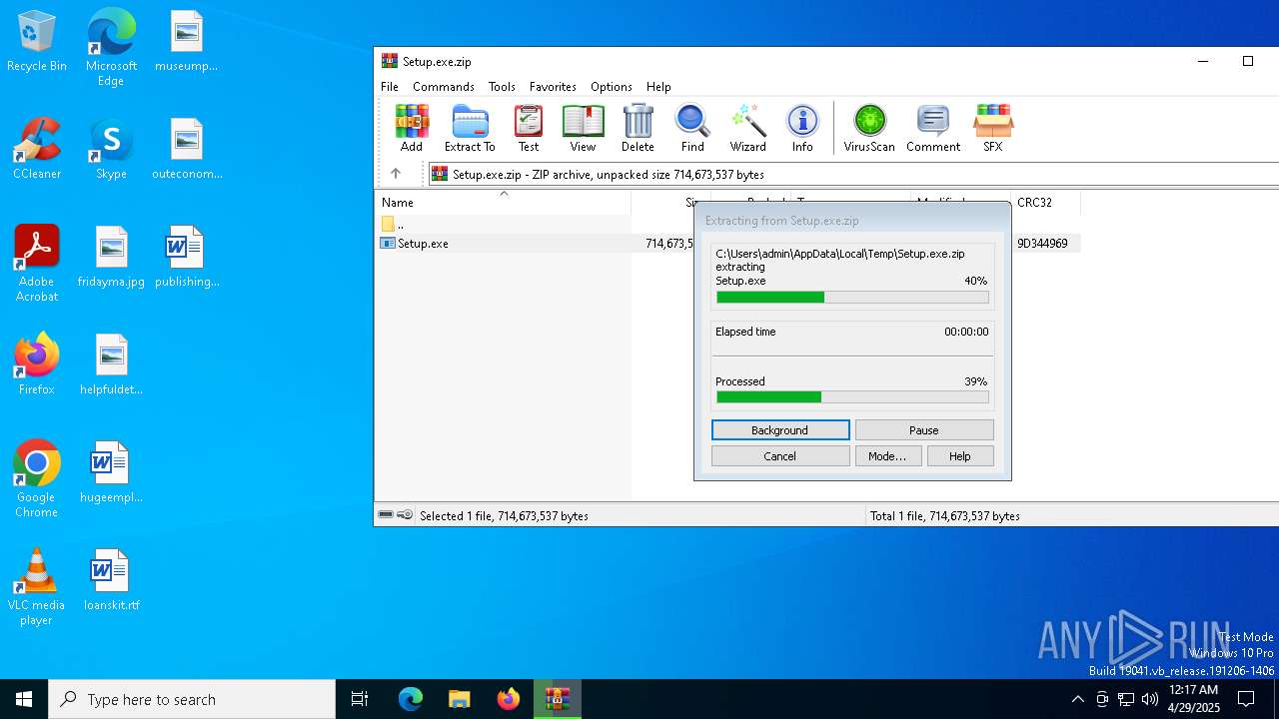
Task: Select fridayma.jpg desktop file
Action: click(111, 257)
